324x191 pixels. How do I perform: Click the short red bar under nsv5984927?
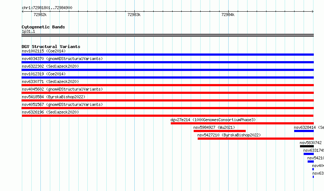click(x=220, y=131)
